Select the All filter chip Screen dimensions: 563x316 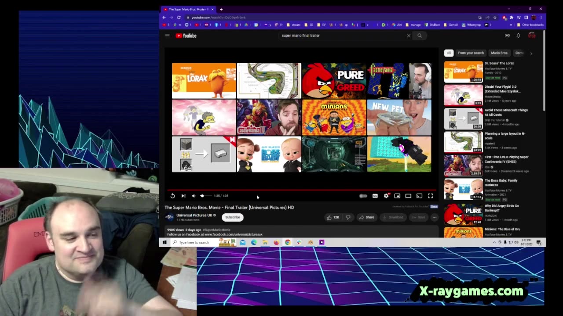(449, 53)
